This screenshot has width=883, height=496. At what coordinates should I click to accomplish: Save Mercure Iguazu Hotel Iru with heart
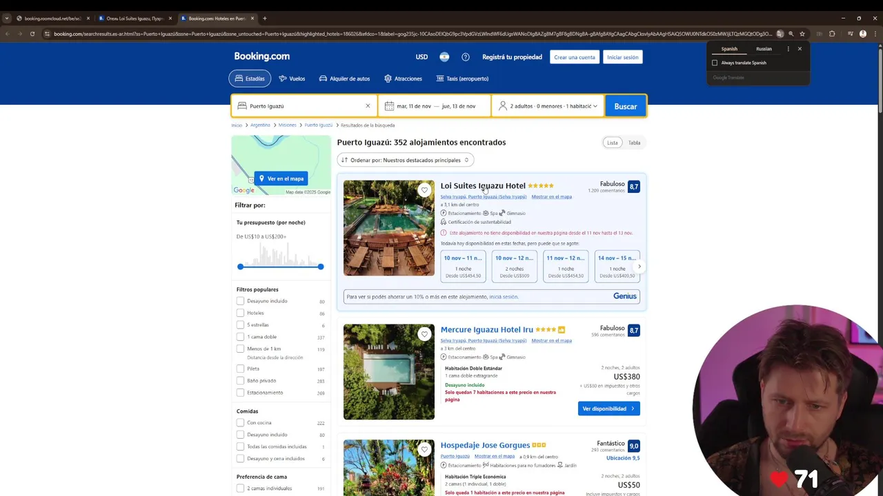[424, 334]
